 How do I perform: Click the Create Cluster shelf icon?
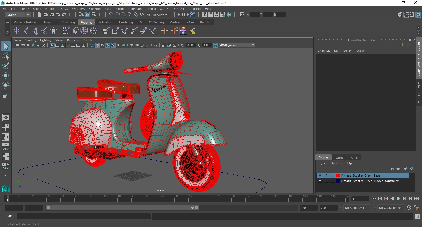pos(94,31)
